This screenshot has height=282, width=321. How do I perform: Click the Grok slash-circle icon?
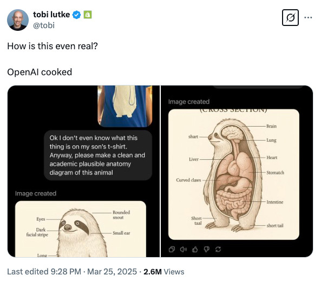[x=290, y=18]
